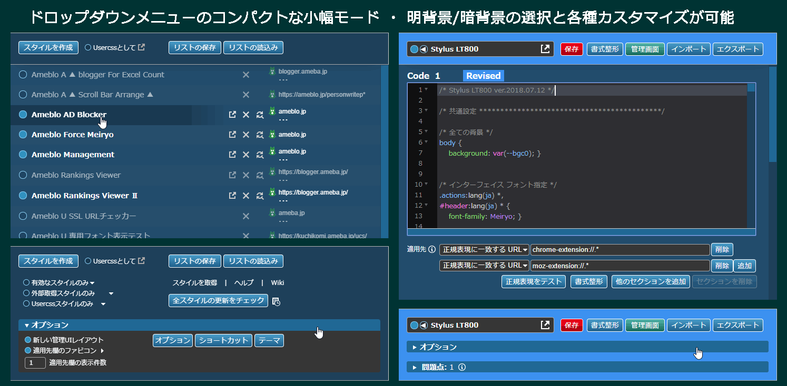
Task: Open the external link icon in the top editor's Stylus LT800 field
Action: click(x=545, y=49)
